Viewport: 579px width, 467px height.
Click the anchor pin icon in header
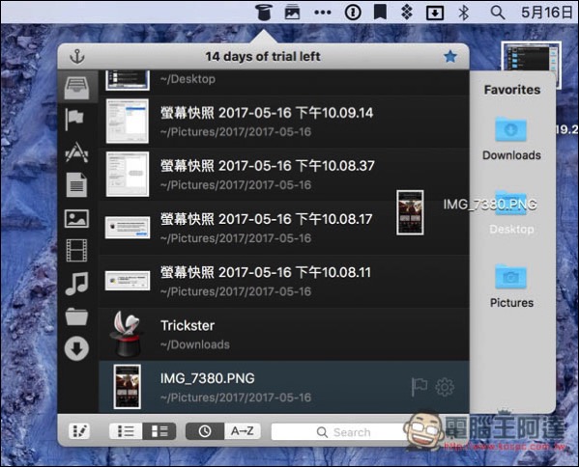76,57
